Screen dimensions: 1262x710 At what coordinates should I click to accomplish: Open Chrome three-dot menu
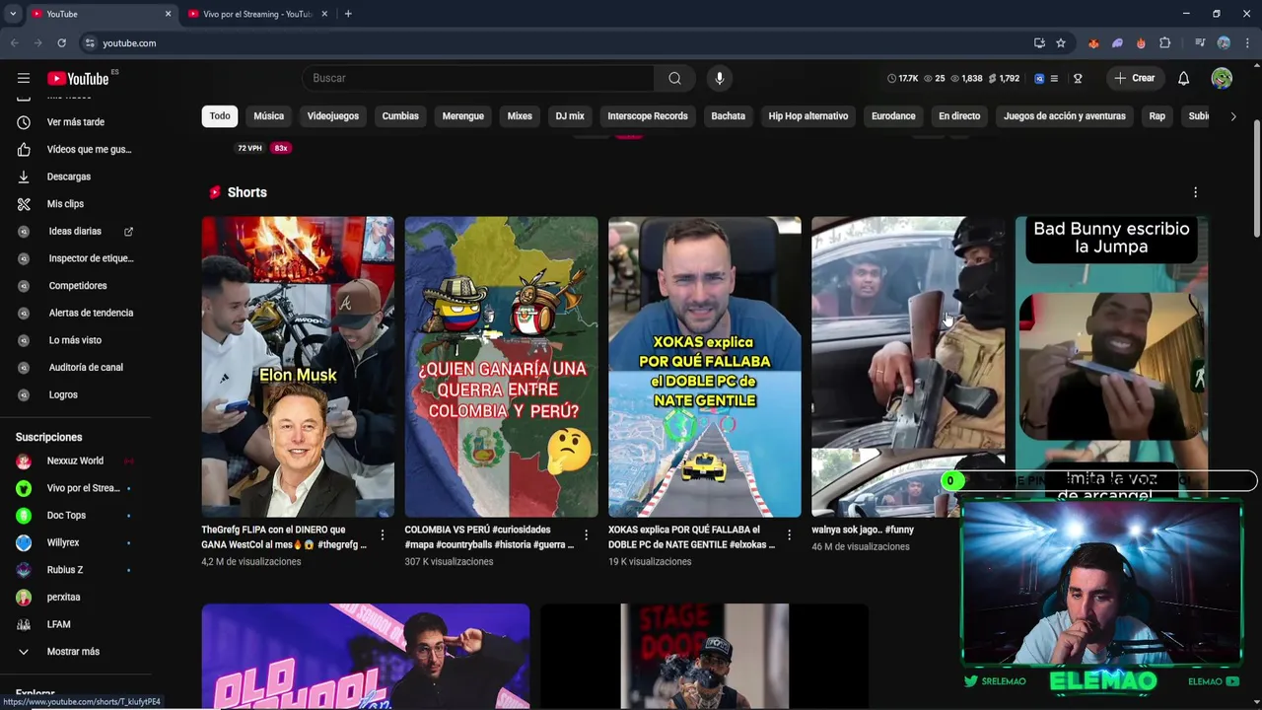point(1248,43)
